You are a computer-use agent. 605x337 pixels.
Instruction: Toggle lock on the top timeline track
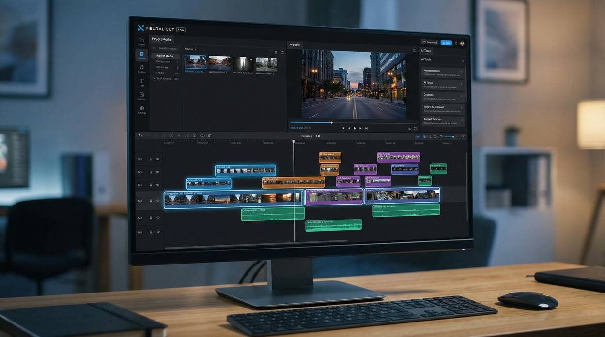151,159
